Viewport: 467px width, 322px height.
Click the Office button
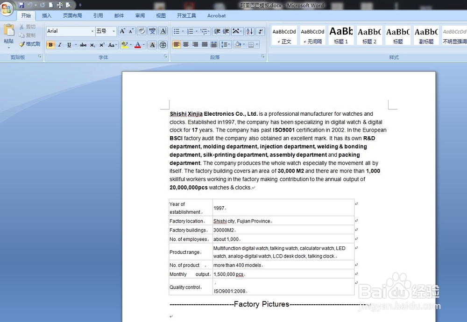(x=7, y=8)
